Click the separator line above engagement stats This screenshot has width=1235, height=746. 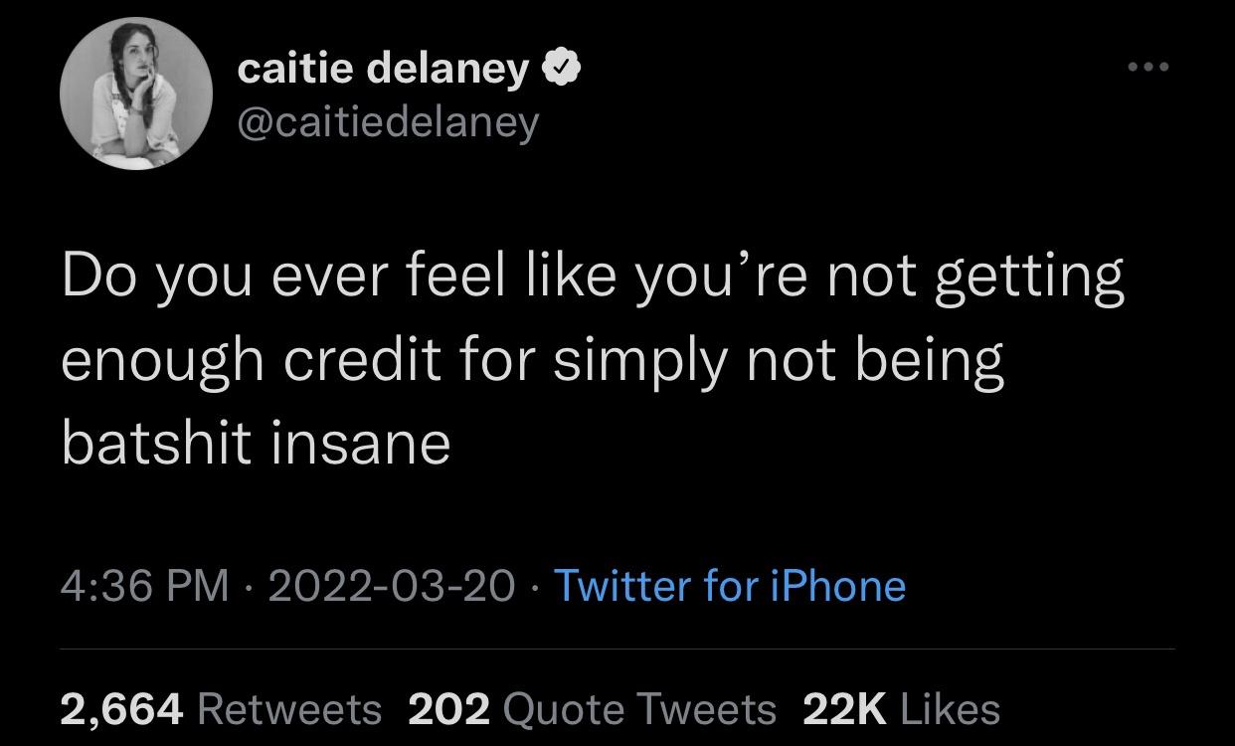[x=617, y=652]
